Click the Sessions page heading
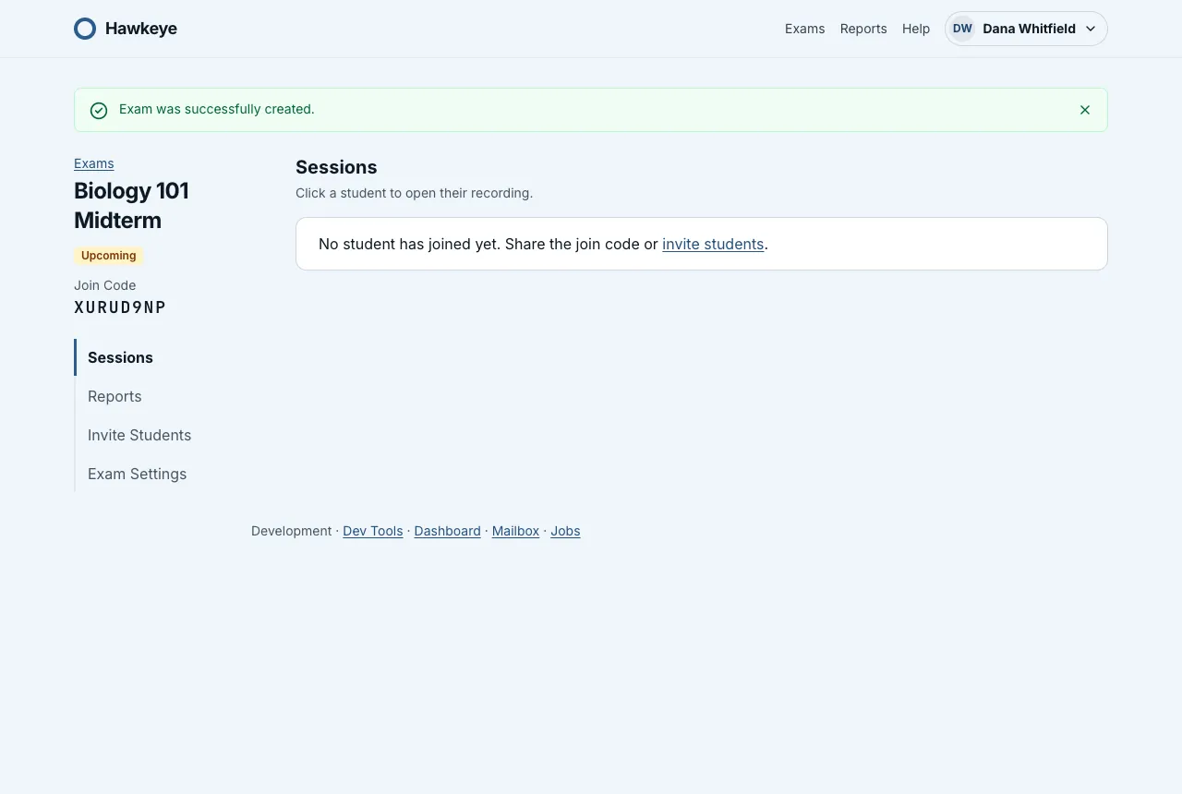This screenshot has height=794, width=1182. tap(336, 167)
